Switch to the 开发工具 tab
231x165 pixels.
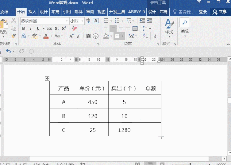coord(117,12)
